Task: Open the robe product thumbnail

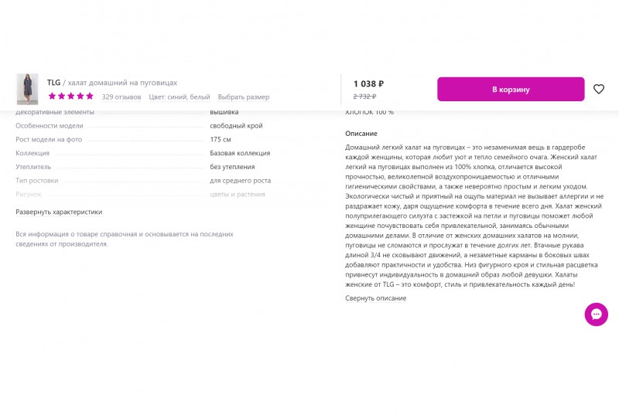Action: (27, 89)
